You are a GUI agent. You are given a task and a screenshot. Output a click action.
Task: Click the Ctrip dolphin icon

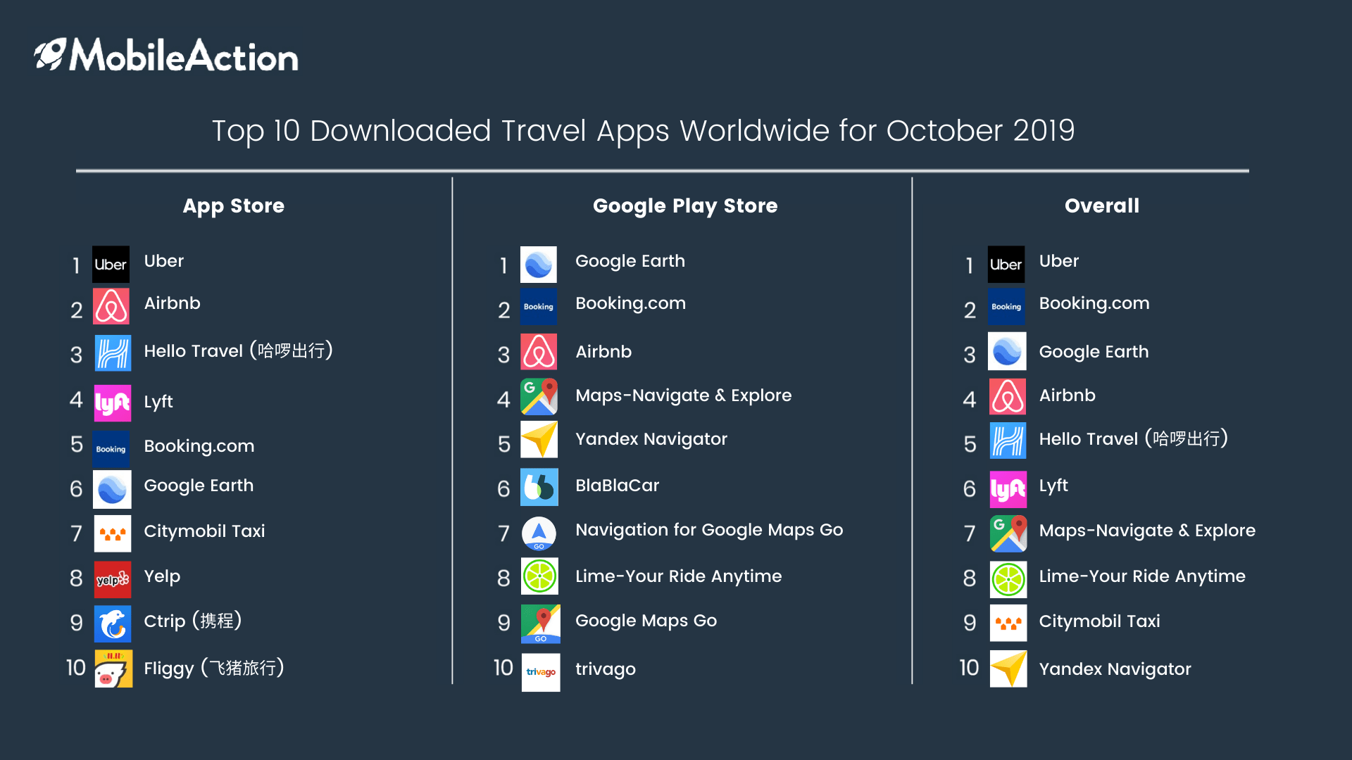[113, 623]
